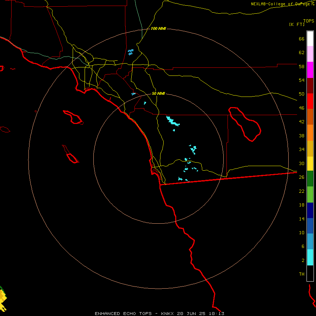Viewport: 316px width, 316px height.
Task: Select the "66" value on the scale
Action: (302, 39)
